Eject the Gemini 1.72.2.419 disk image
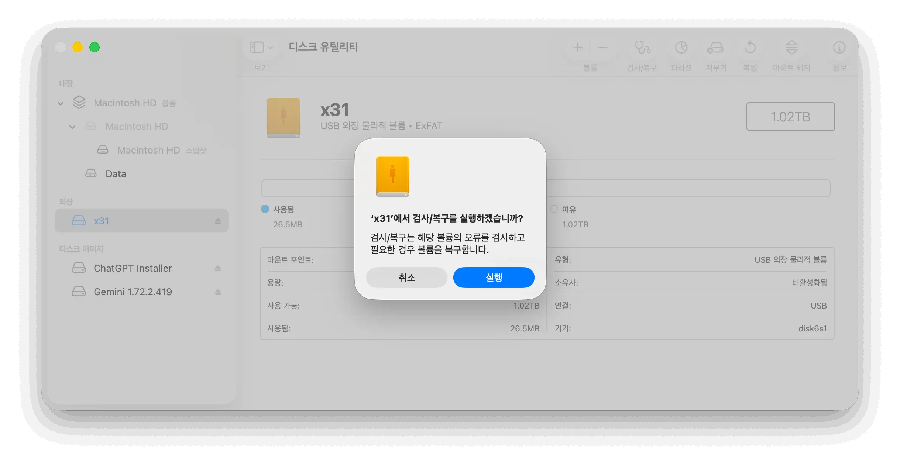 coord(218,292)
